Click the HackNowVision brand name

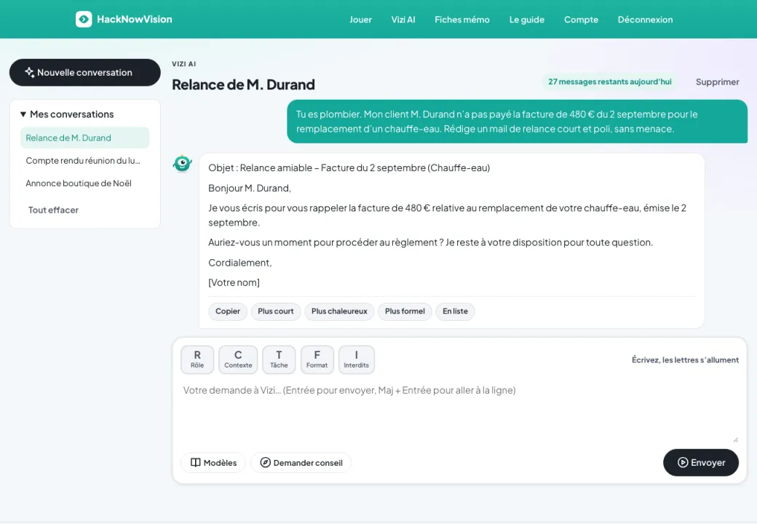pyautogui.click(x=134, y=20)
